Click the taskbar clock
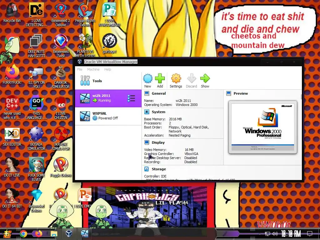This screenshot has width=320, height=240. point(291,233)
